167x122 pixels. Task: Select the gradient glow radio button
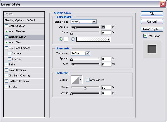click(73, 39)
